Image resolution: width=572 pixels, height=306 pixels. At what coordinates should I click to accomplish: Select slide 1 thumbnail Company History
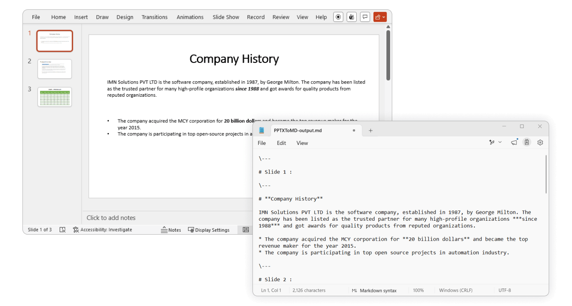55,41
